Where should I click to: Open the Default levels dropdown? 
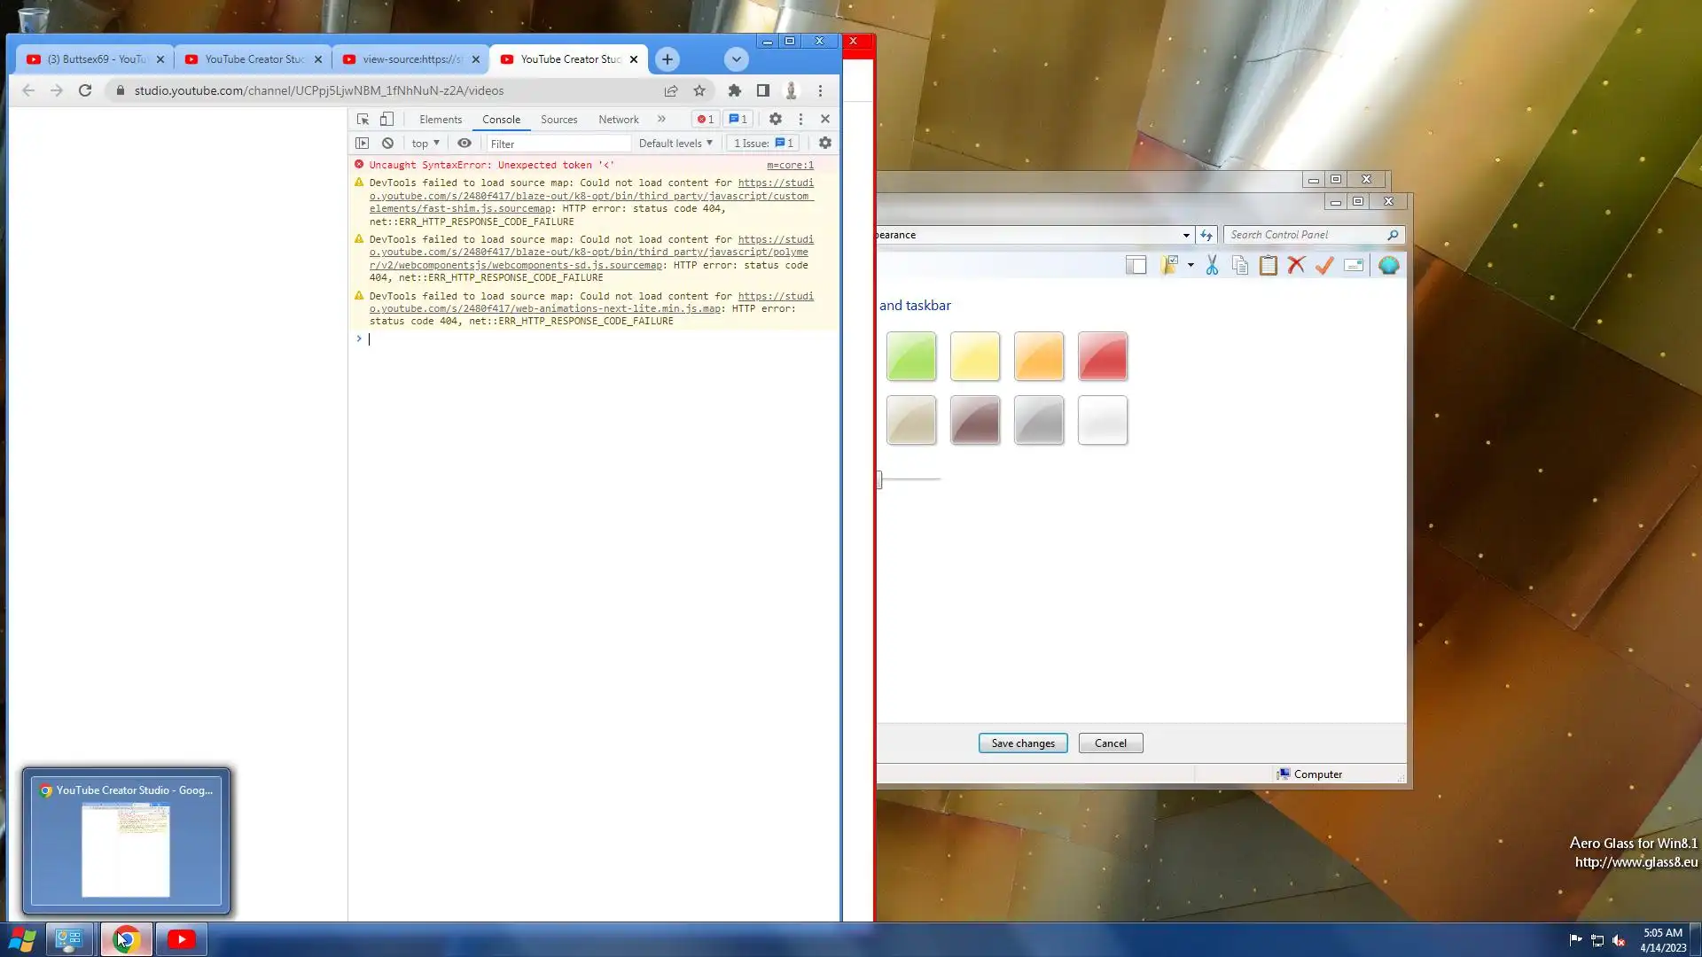[x=675, y=143]
